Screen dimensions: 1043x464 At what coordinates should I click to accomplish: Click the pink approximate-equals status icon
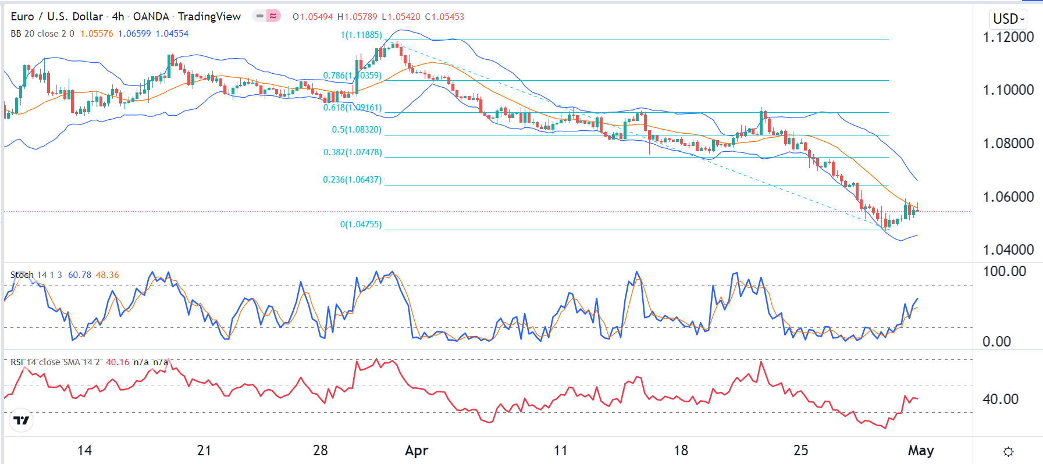click(273, 16)
